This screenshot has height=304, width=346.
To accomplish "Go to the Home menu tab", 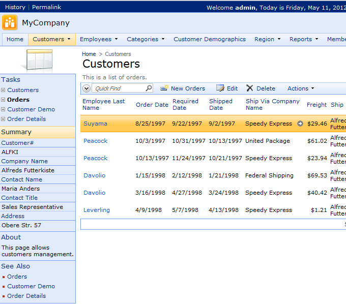I will [x=15, y=39].
